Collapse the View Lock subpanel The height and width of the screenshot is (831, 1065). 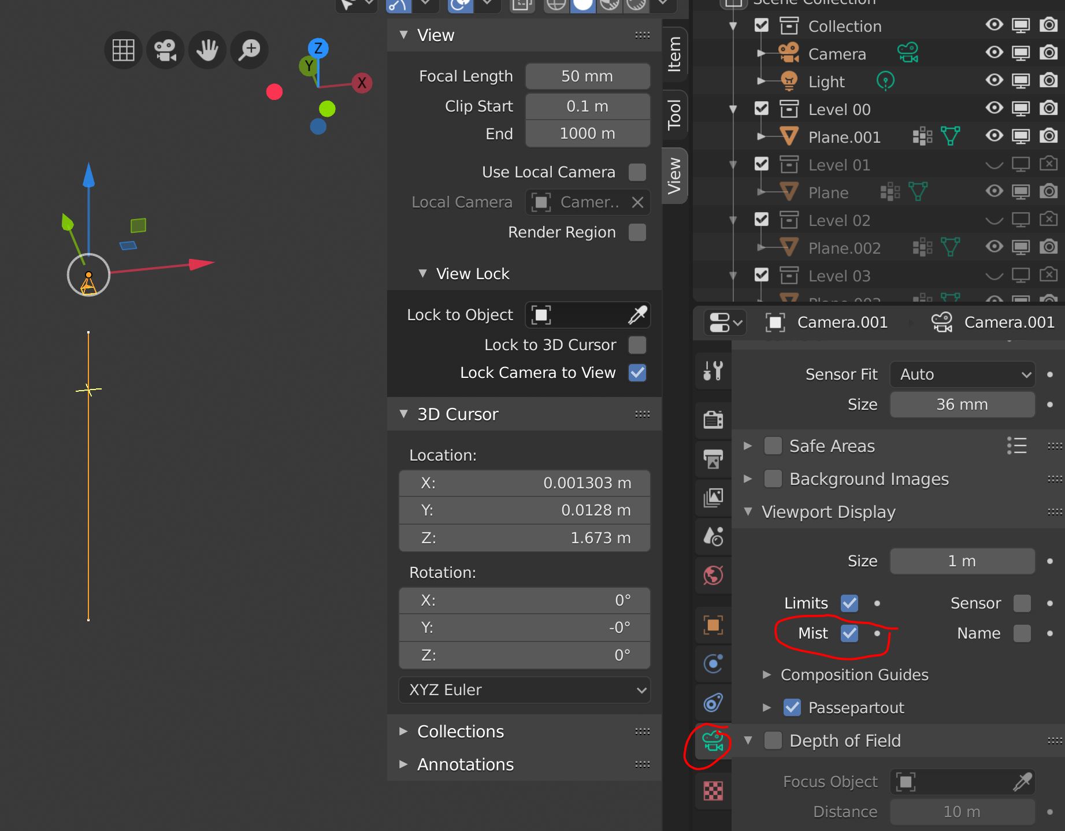point(422,274)
